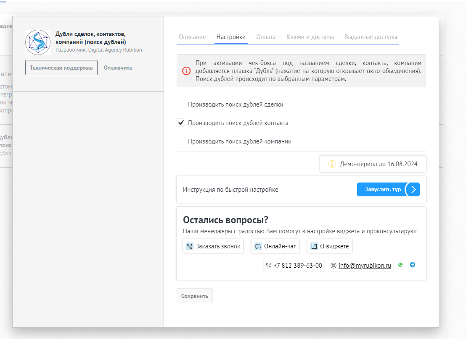Image resolution: width=466 pixels, height=339 pixels.
Task: Switch to the Описание tab
Action: (x=192, y=37)
